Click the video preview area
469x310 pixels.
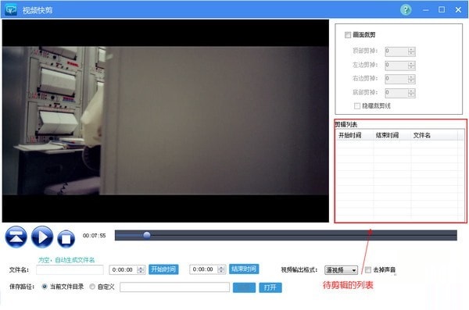point(166,121)
